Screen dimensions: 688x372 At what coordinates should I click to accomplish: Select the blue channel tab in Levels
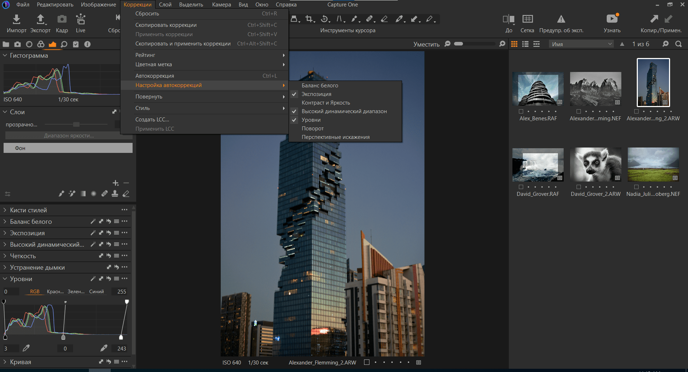click(x=96, y=292)
